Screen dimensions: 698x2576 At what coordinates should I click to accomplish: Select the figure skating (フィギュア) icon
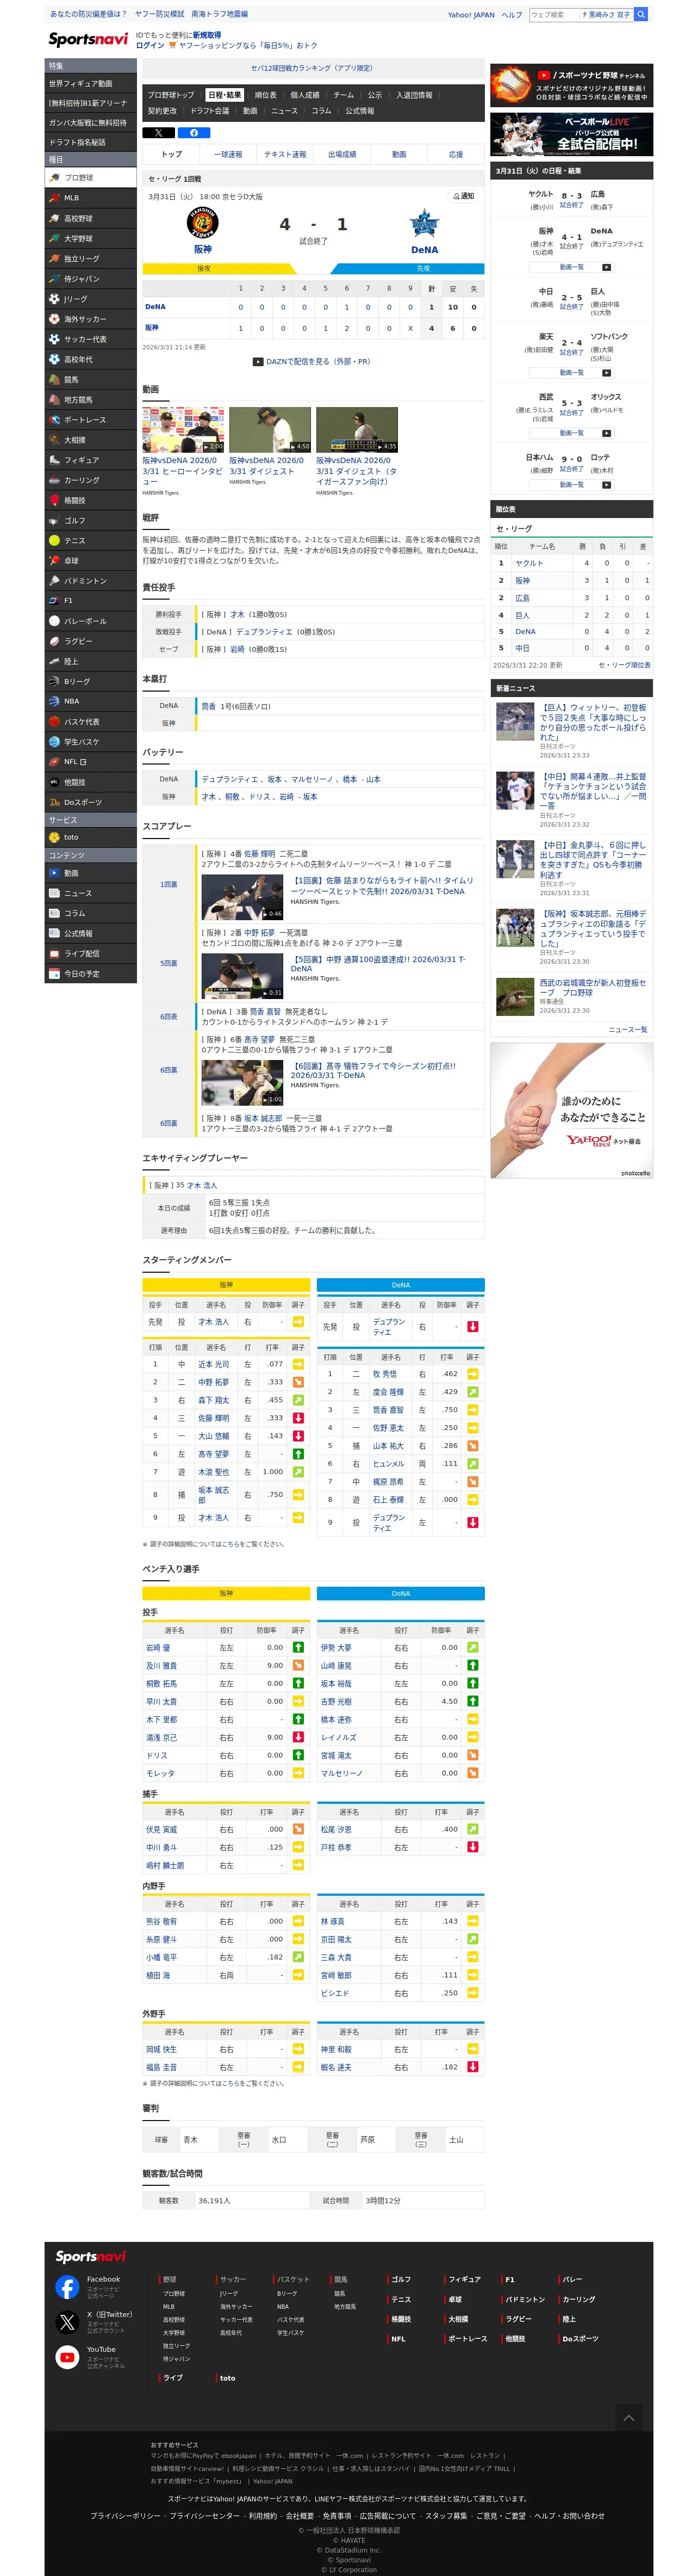point(54,460)
